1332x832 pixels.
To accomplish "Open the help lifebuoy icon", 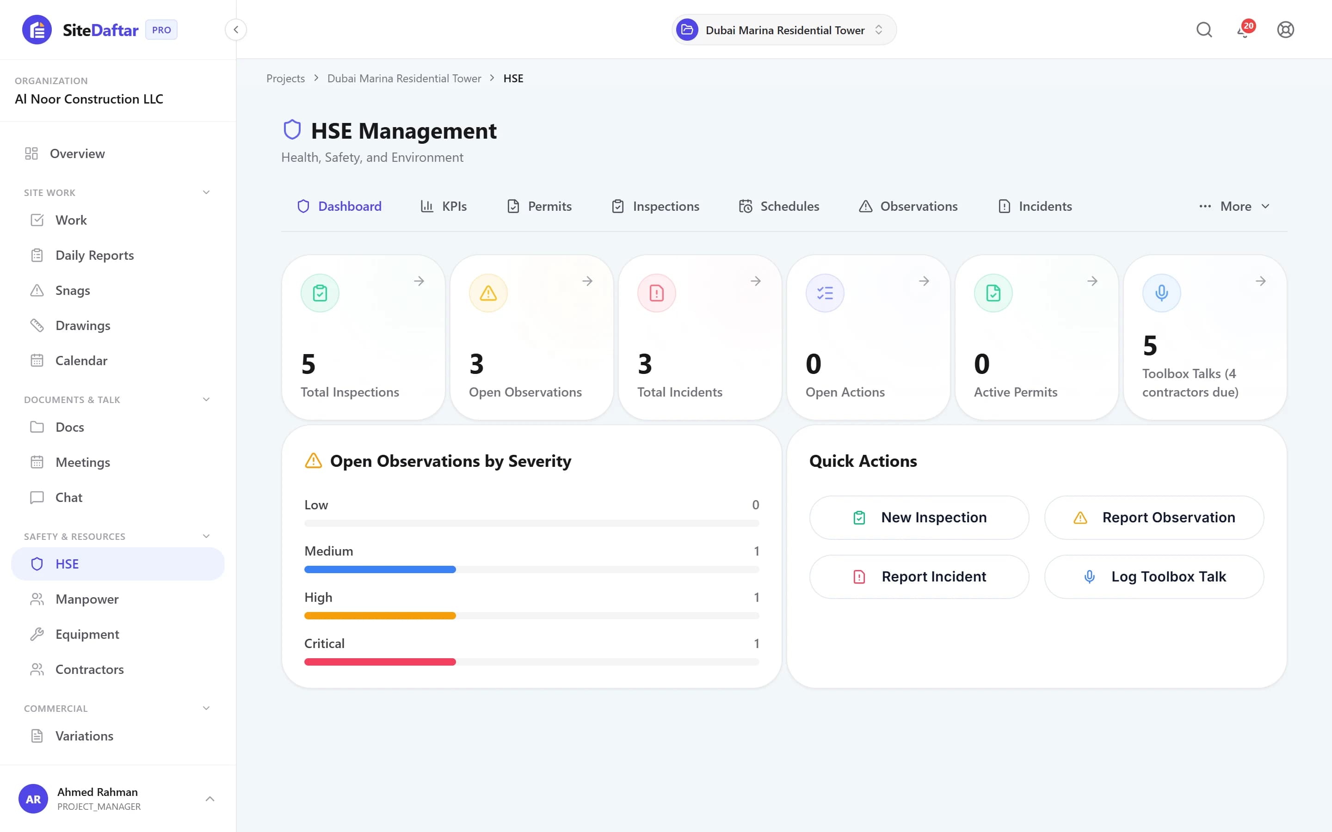I will point(1285,30).
